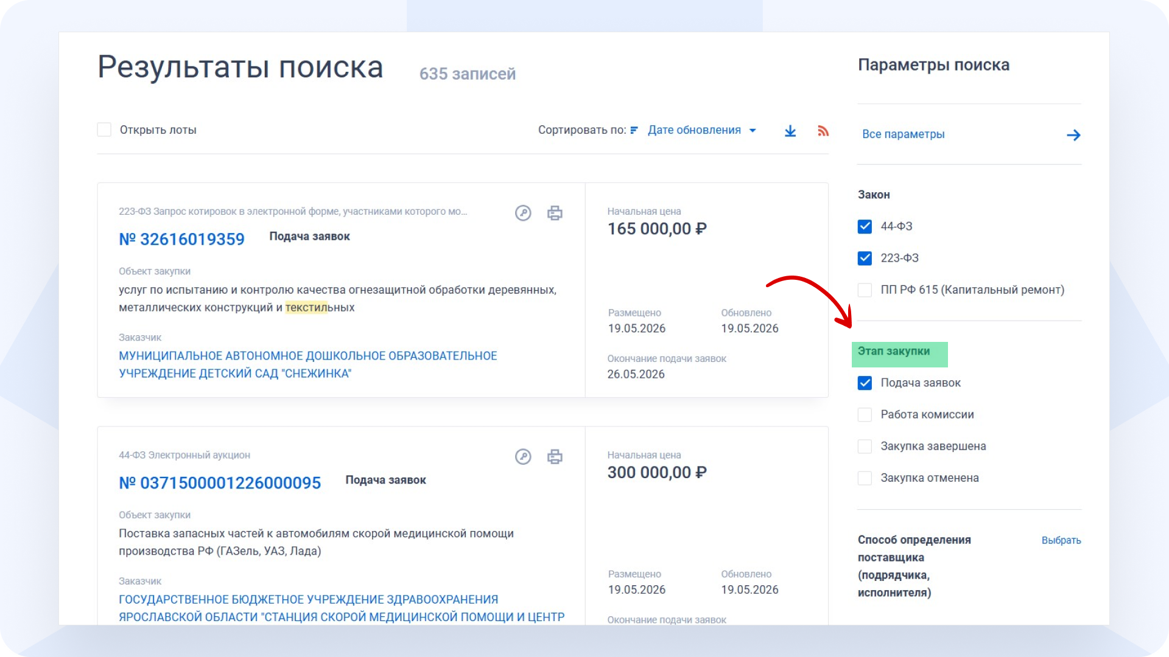Open customer ДЕТСКИЙ САД "СНЕЖИНКА" link
The height and width of the screenshot is (657, 1169).
[307, 364]
